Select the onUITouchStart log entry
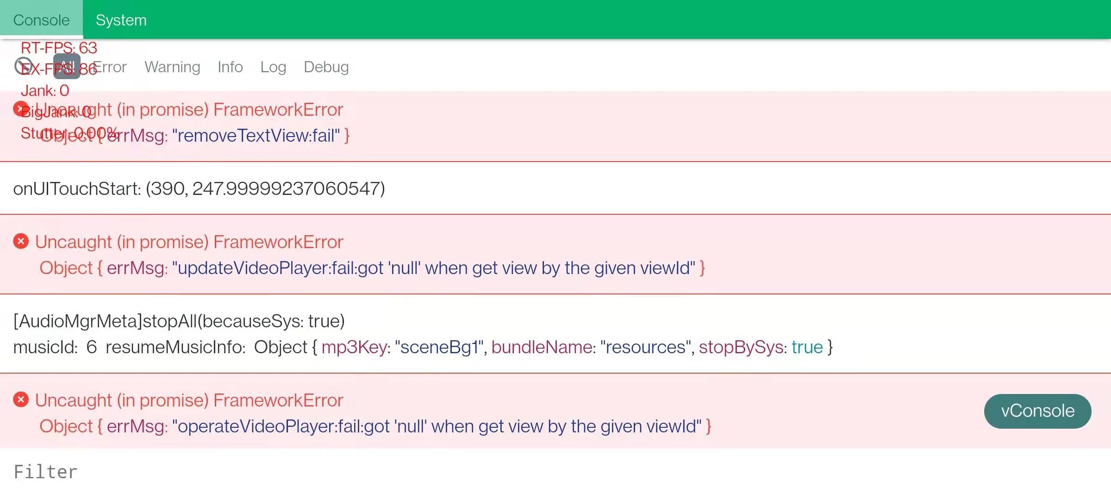The height and width of the screenshot is (500, 1111). coord(555,188)
